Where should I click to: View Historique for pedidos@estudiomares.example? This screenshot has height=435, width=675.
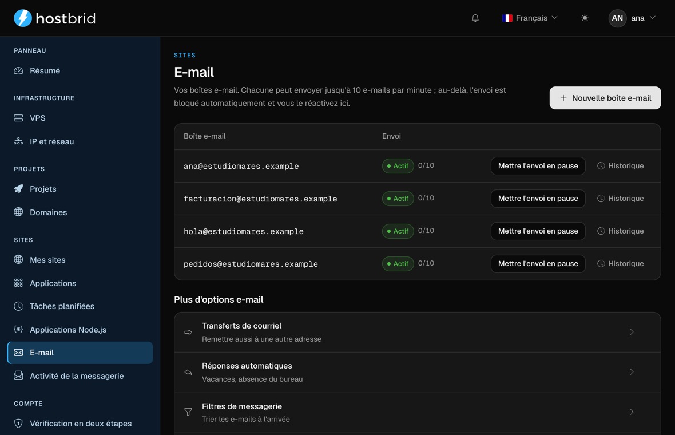coord(620,264)
